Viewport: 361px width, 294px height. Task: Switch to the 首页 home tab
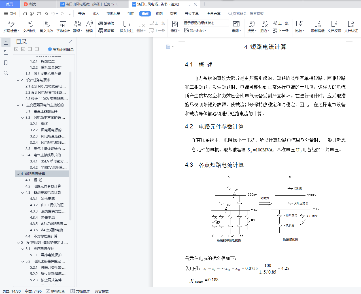coord(9,4)
